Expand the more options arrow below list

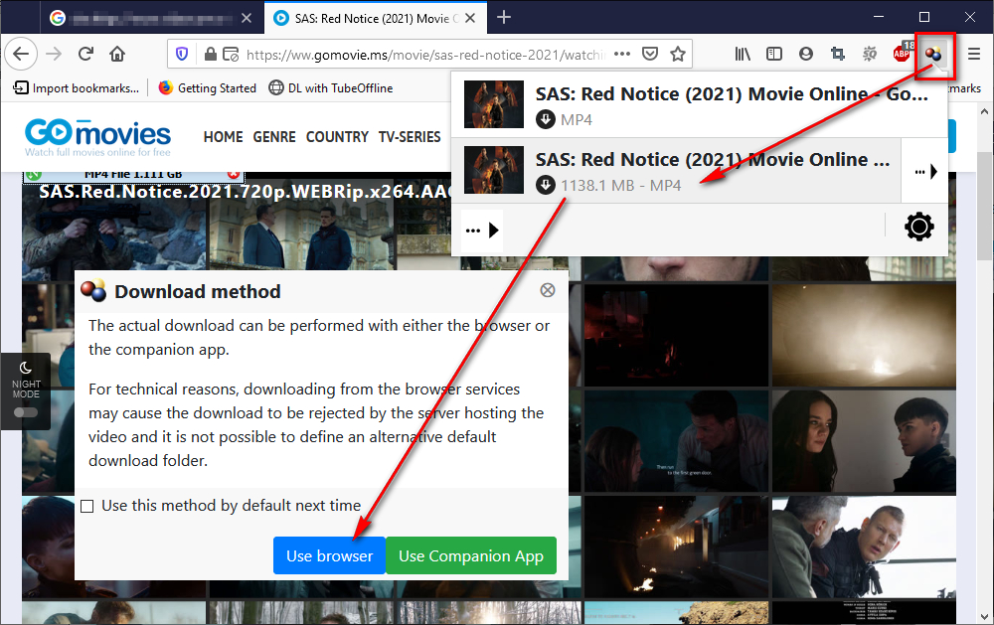(482, 231)
